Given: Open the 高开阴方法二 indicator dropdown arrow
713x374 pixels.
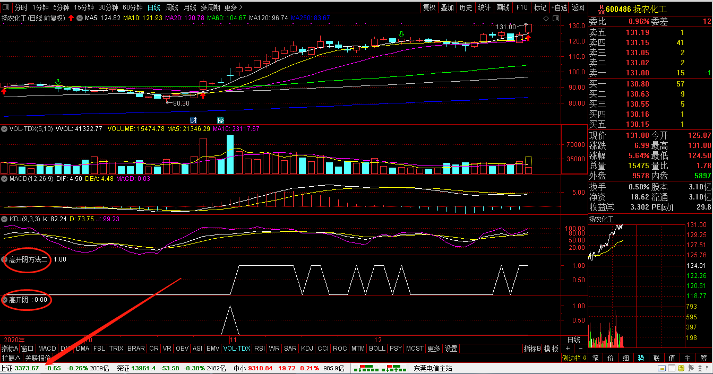Looking at the screenshot, I should pyautogui.click(x=5, y=260).
